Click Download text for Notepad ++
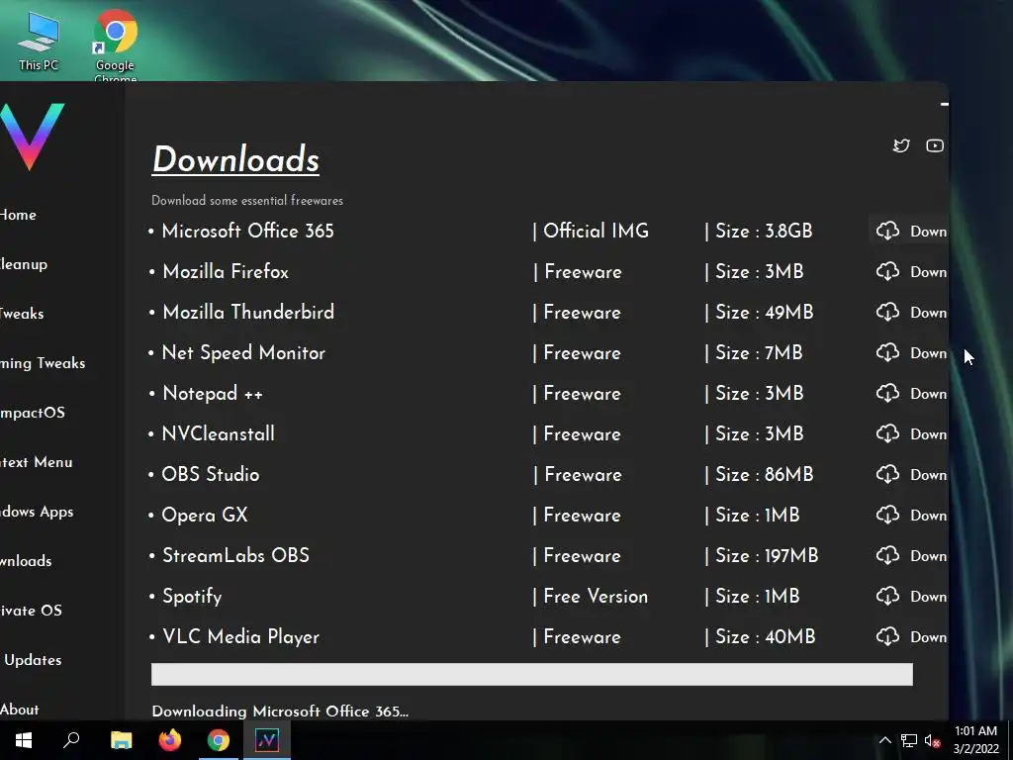The image size is (1013, 760). [x=928, y=394]
